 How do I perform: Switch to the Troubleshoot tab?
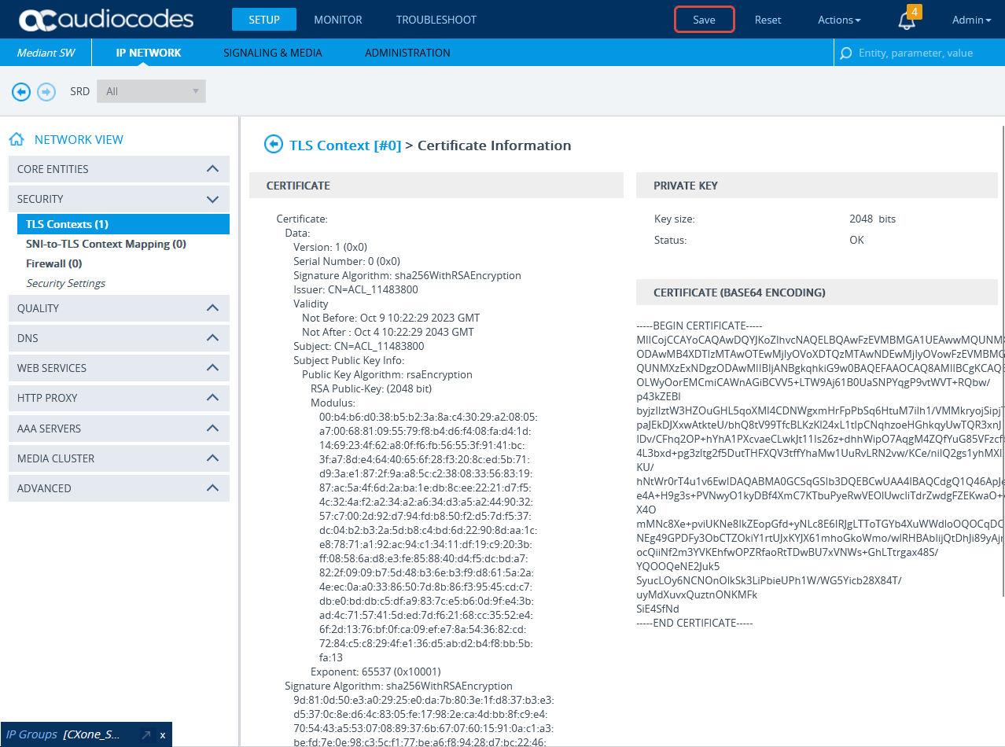(436, 20)
